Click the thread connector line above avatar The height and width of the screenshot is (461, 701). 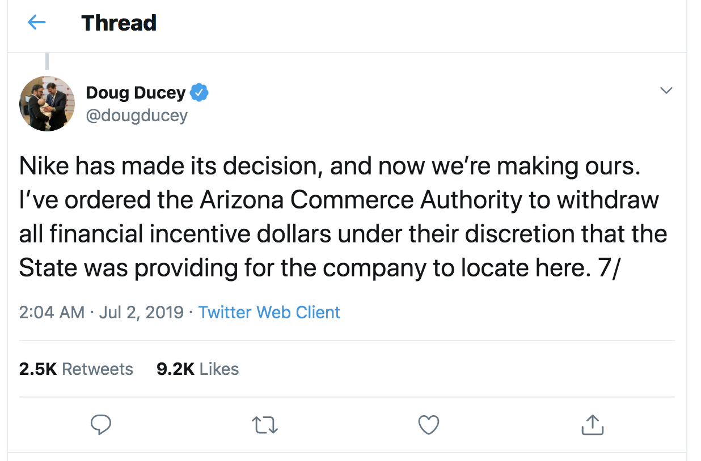[x=47, y=61]
